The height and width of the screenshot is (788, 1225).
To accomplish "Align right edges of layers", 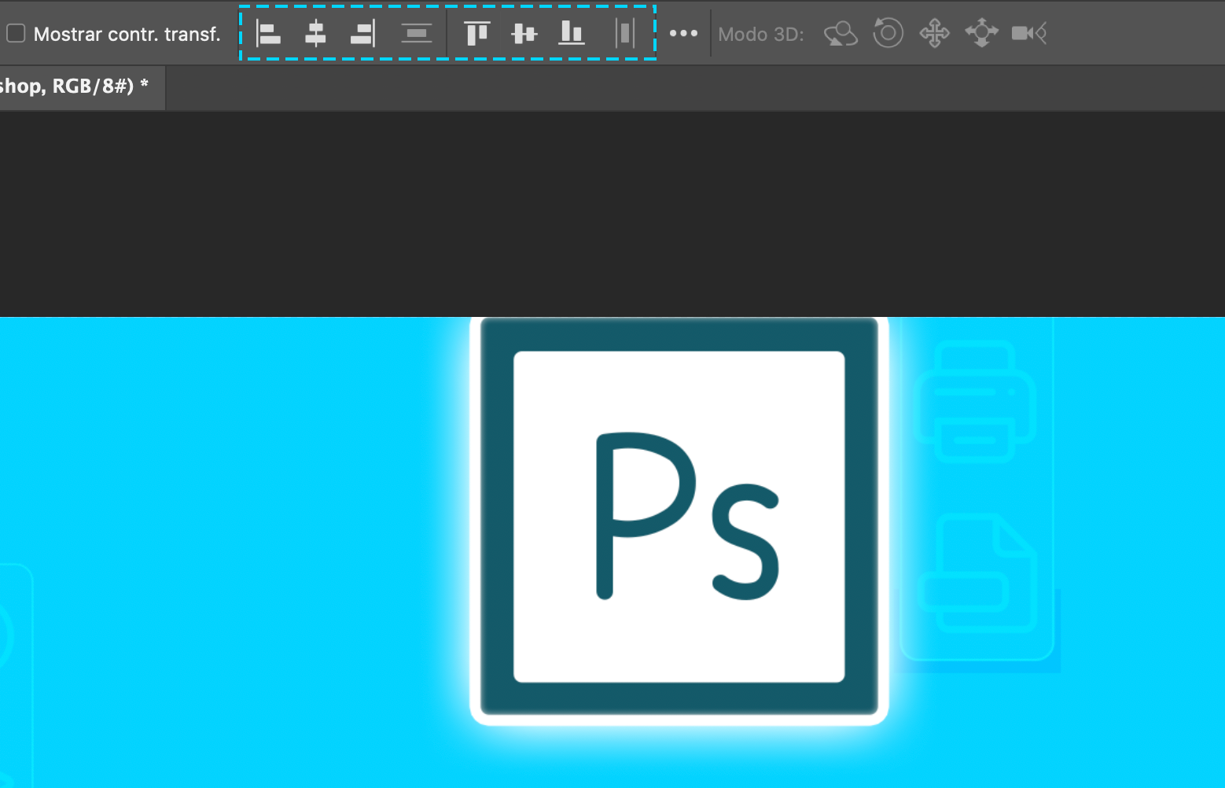I will point(362,33).
